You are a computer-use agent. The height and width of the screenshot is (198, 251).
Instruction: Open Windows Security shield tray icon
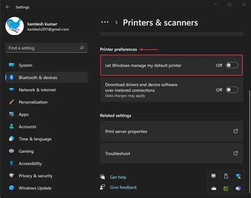click(x=238, y=176)
